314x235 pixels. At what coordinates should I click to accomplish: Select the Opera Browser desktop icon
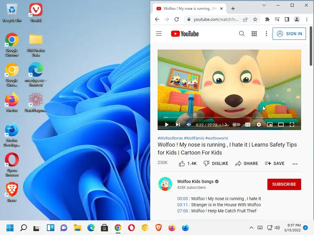click(12, 165)
